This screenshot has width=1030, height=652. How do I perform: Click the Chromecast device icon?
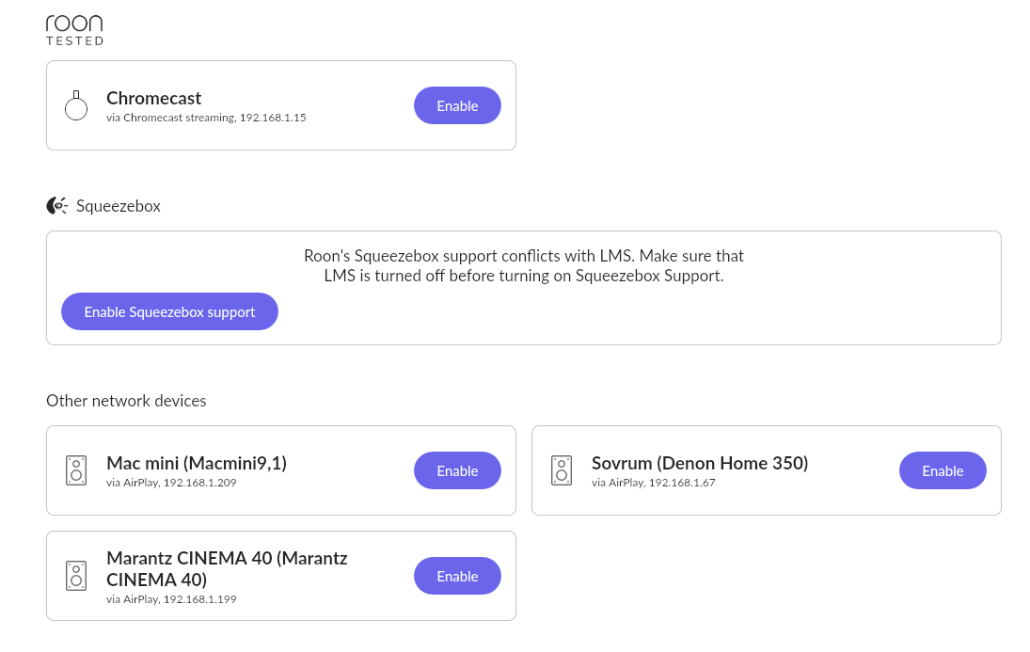[x=76, y=105]
